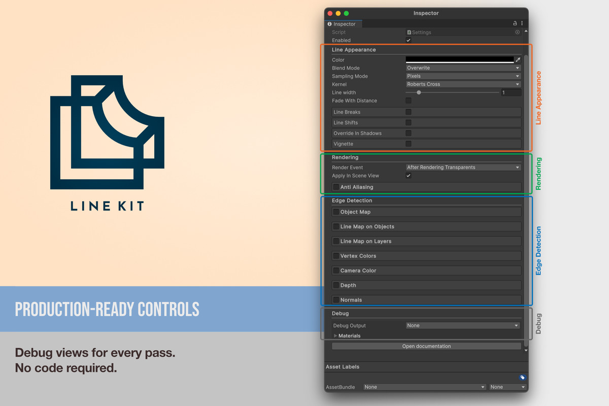Click the blue asset label tag icon
The height and width of the screenshot is (406, 609).
point(522,378)
